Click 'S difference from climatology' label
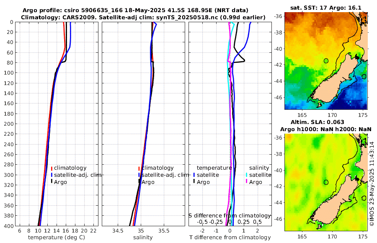The height and width of the screenshot is (243, 377). (230, 216)
